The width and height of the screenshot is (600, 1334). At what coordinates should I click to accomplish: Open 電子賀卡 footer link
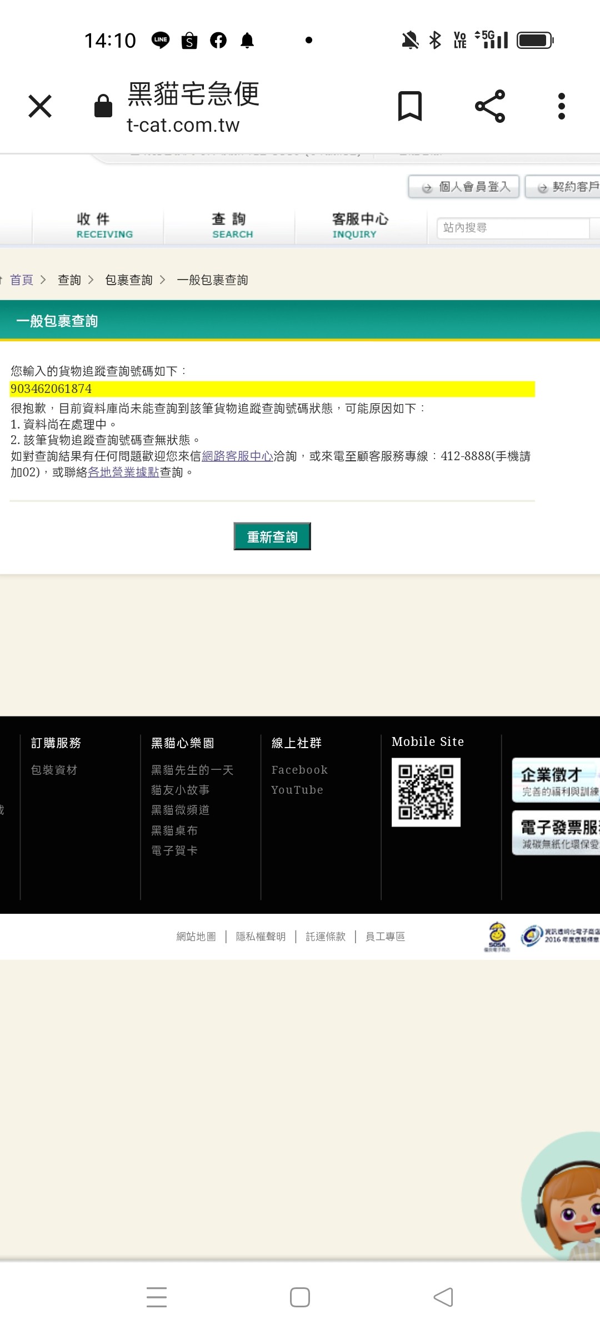coord(174,850)
